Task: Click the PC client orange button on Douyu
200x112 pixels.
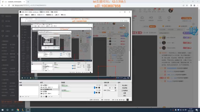Action: tap(186, 18)
